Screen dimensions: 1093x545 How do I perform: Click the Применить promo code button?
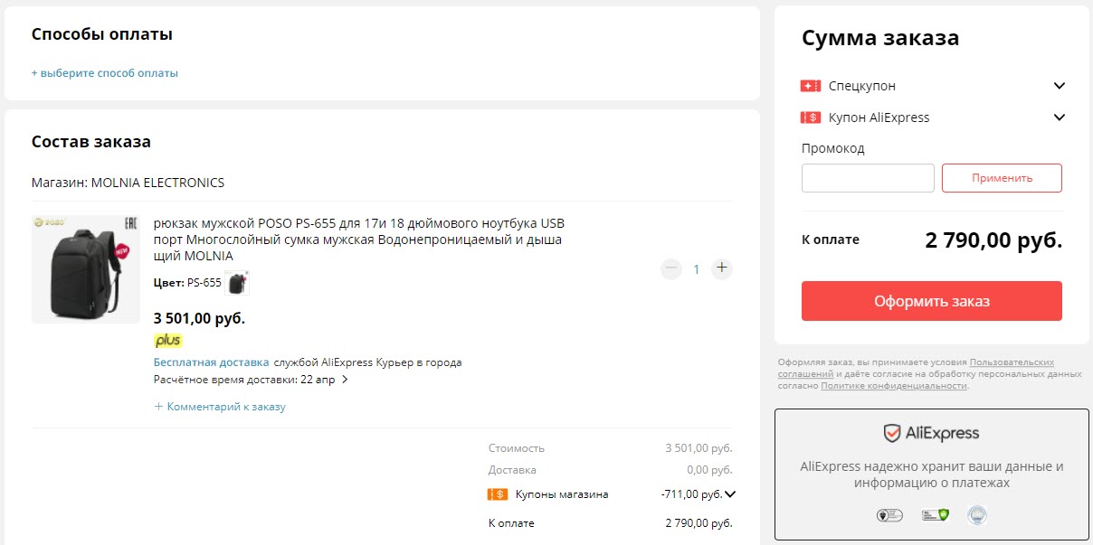coord(1002,178)
